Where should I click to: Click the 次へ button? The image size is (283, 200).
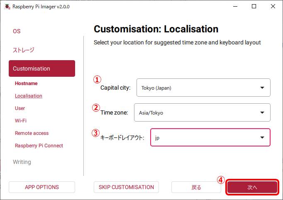coord(252,187)
